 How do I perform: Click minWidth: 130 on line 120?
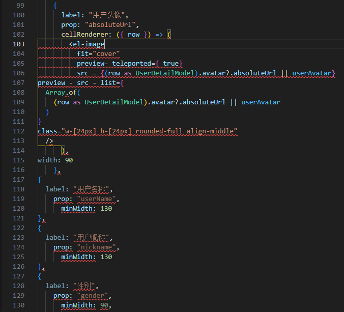click(87, 209)
